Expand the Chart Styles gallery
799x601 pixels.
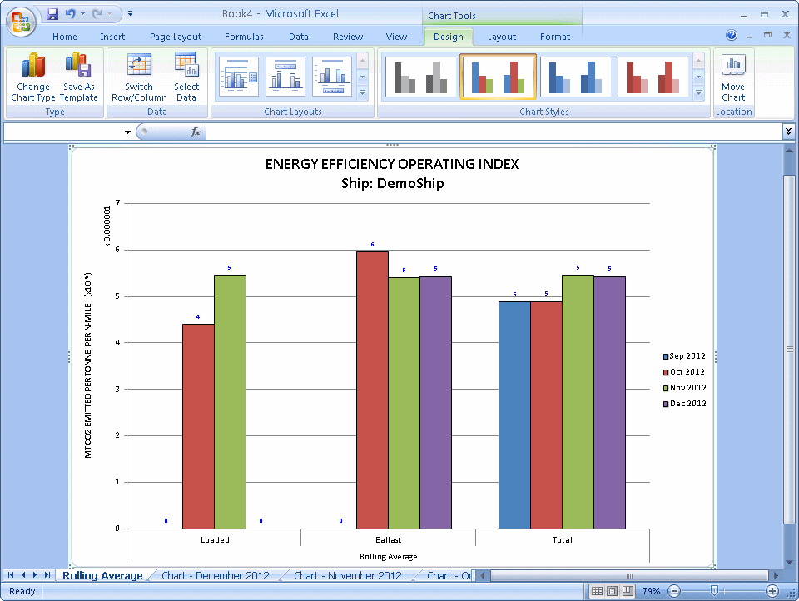698,93
